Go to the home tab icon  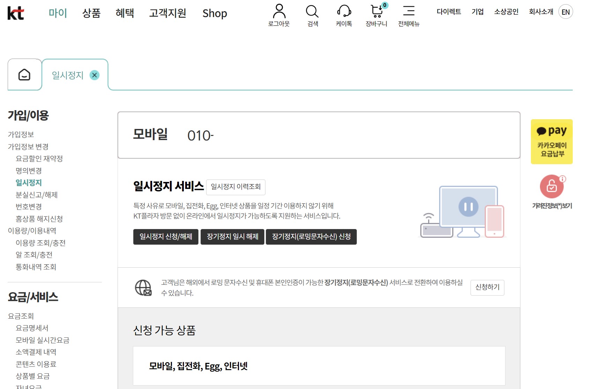pos(24,75)
